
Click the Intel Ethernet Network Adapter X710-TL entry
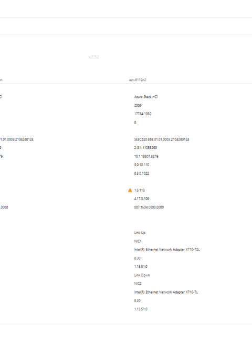point(166,292)
